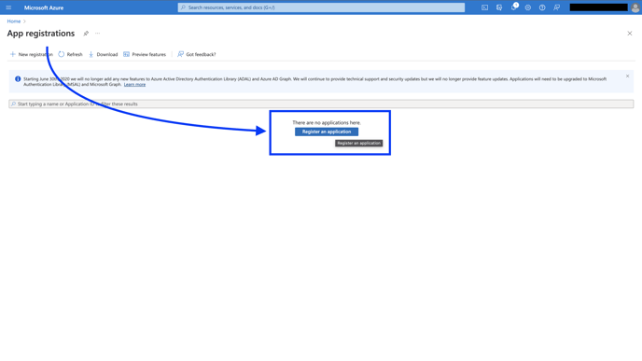Viewport: 642px width, 361px height.
Task: Focus the application name filter box
Action: pos(321,104)
